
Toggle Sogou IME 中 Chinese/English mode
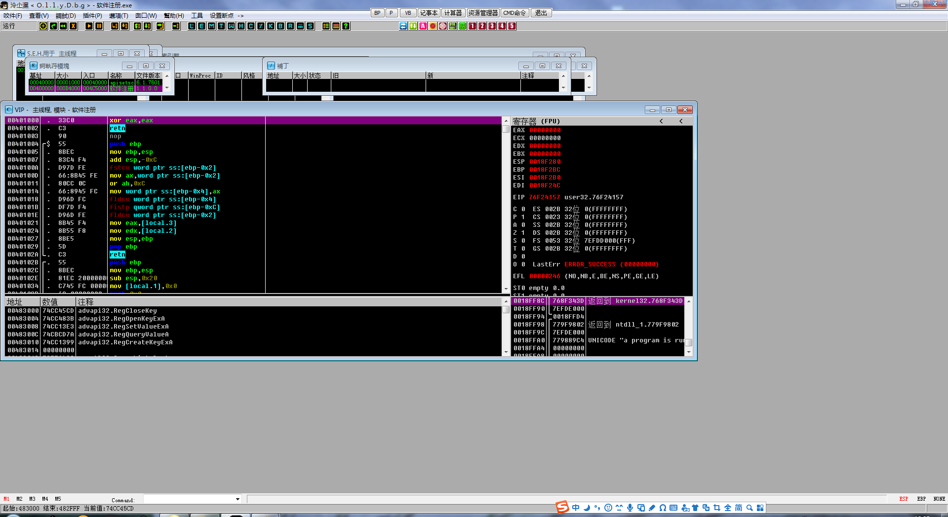(x=576, y=508)
